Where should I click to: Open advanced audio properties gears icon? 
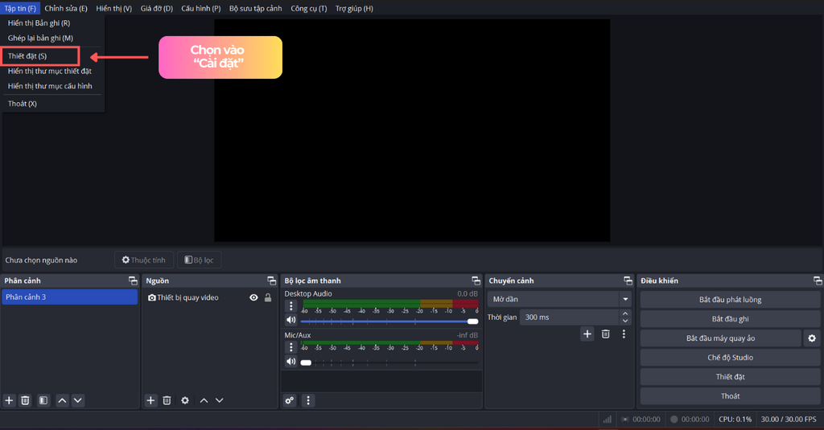(290, 400)
